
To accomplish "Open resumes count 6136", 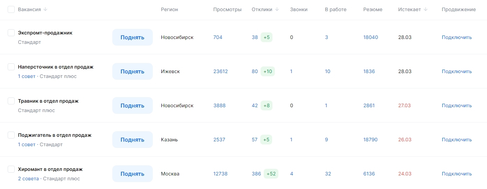I will [369, 174].
